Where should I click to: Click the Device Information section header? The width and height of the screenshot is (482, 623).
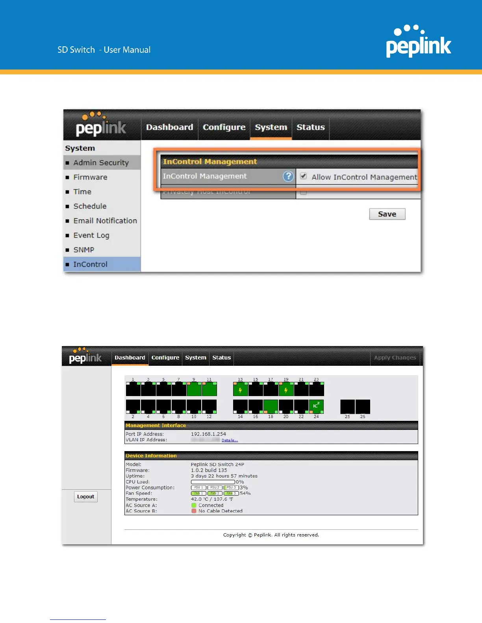click(x=271, y=456)
